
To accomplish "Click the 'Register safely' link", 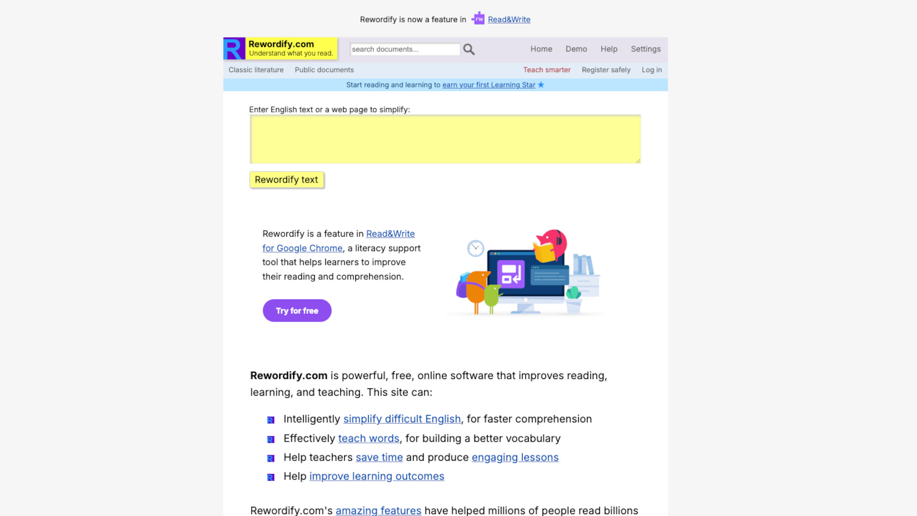I will pyautogui.click(x=606, y=69).
